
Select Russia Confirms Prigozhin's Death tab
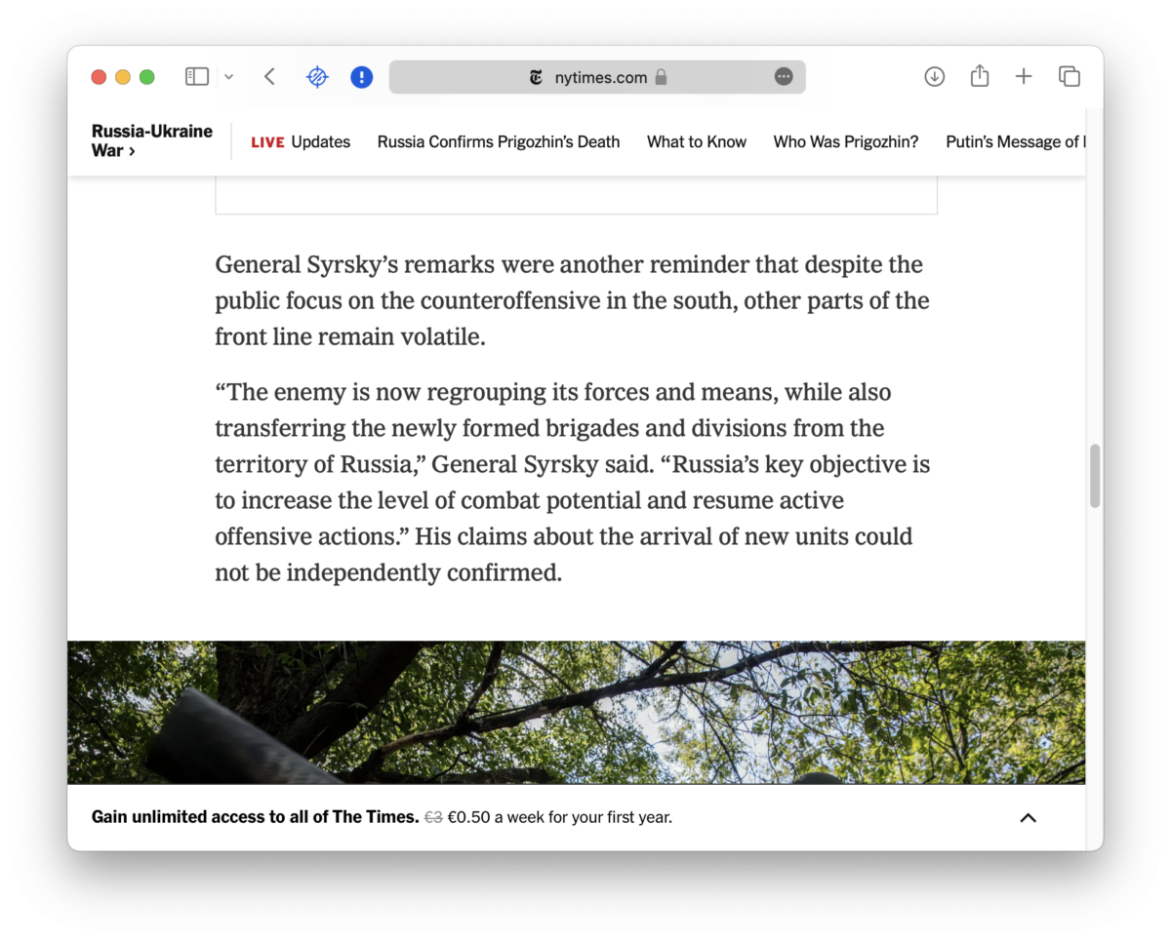(499, 142)
